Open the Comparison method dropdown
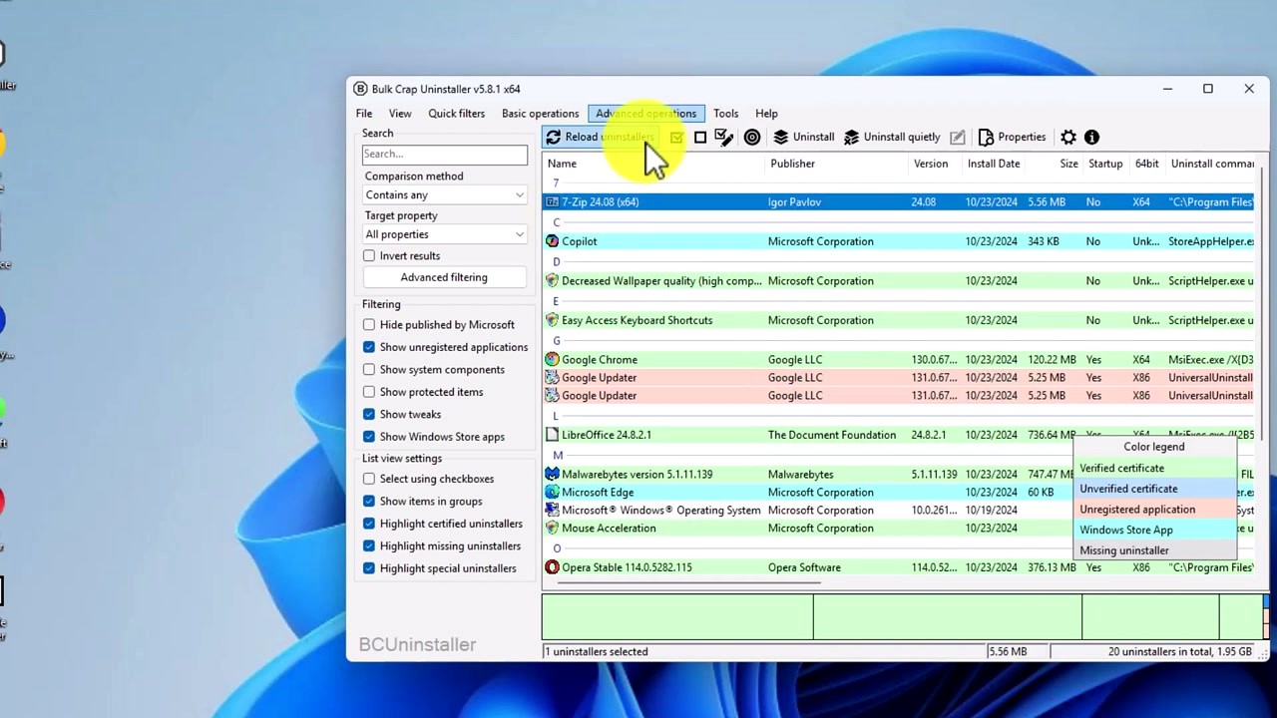 click(x=444, y=194)
